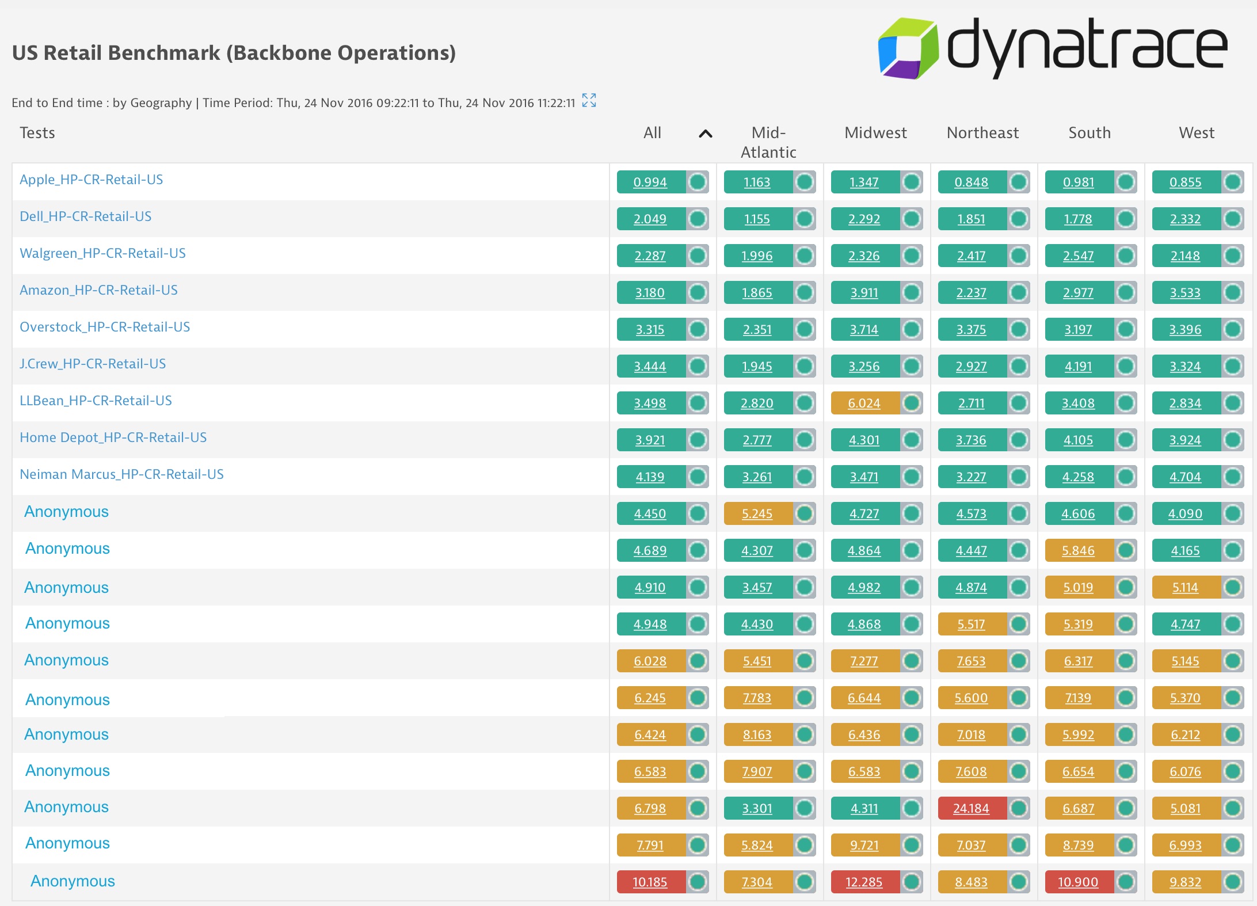
Task: Open Neiman Marcus 4.258 South value
Action: (x=1078, y=477)
